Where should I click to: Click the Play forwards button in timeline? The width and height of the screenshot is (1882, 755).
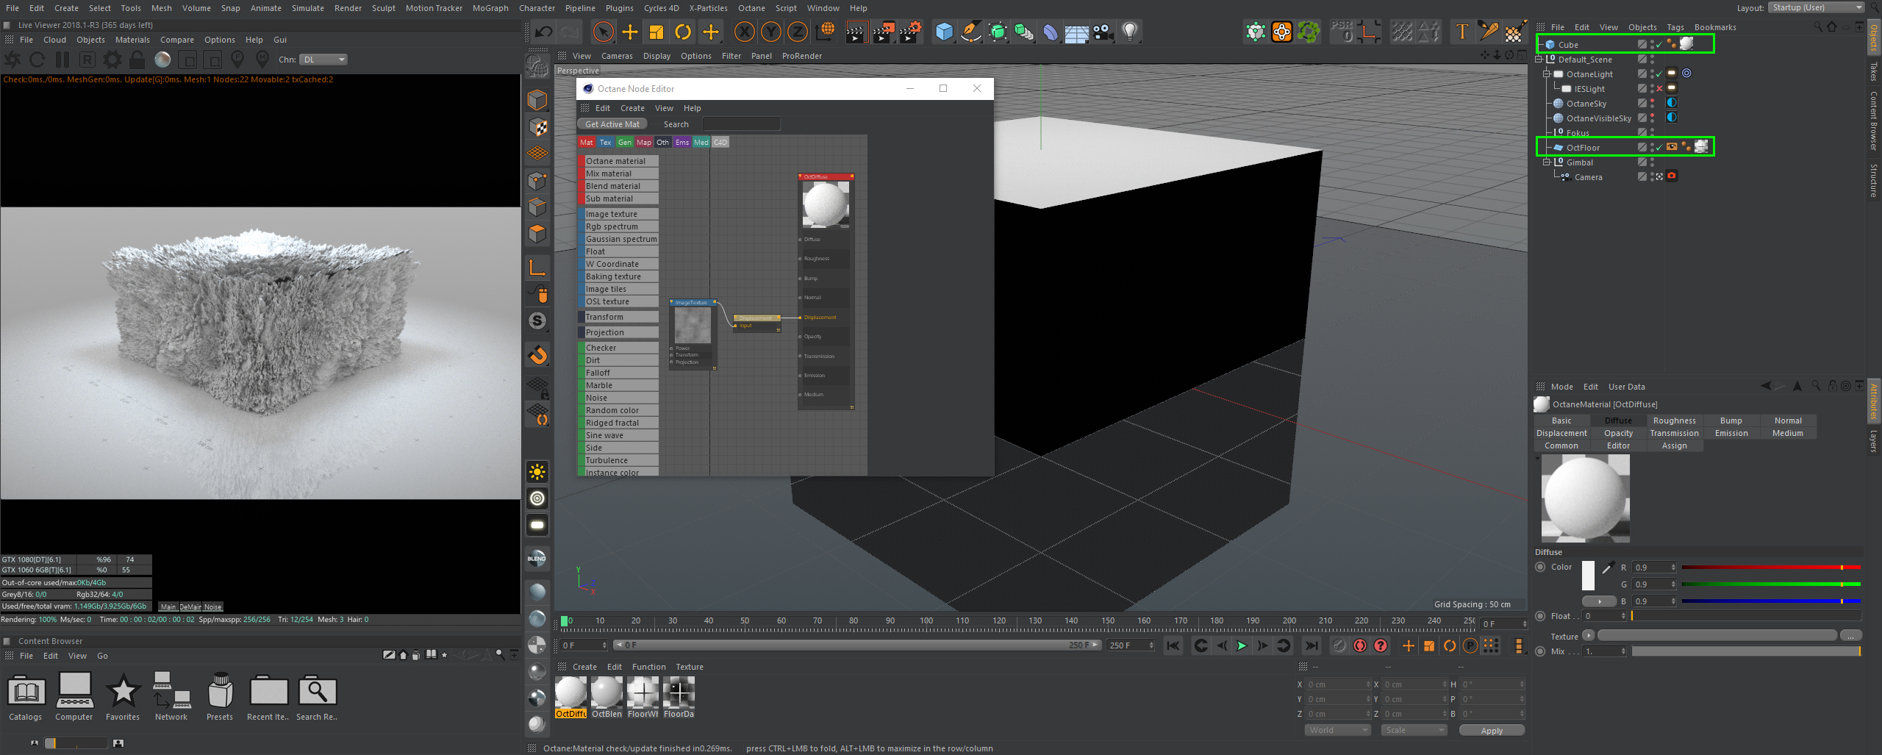pos(1242,645)
